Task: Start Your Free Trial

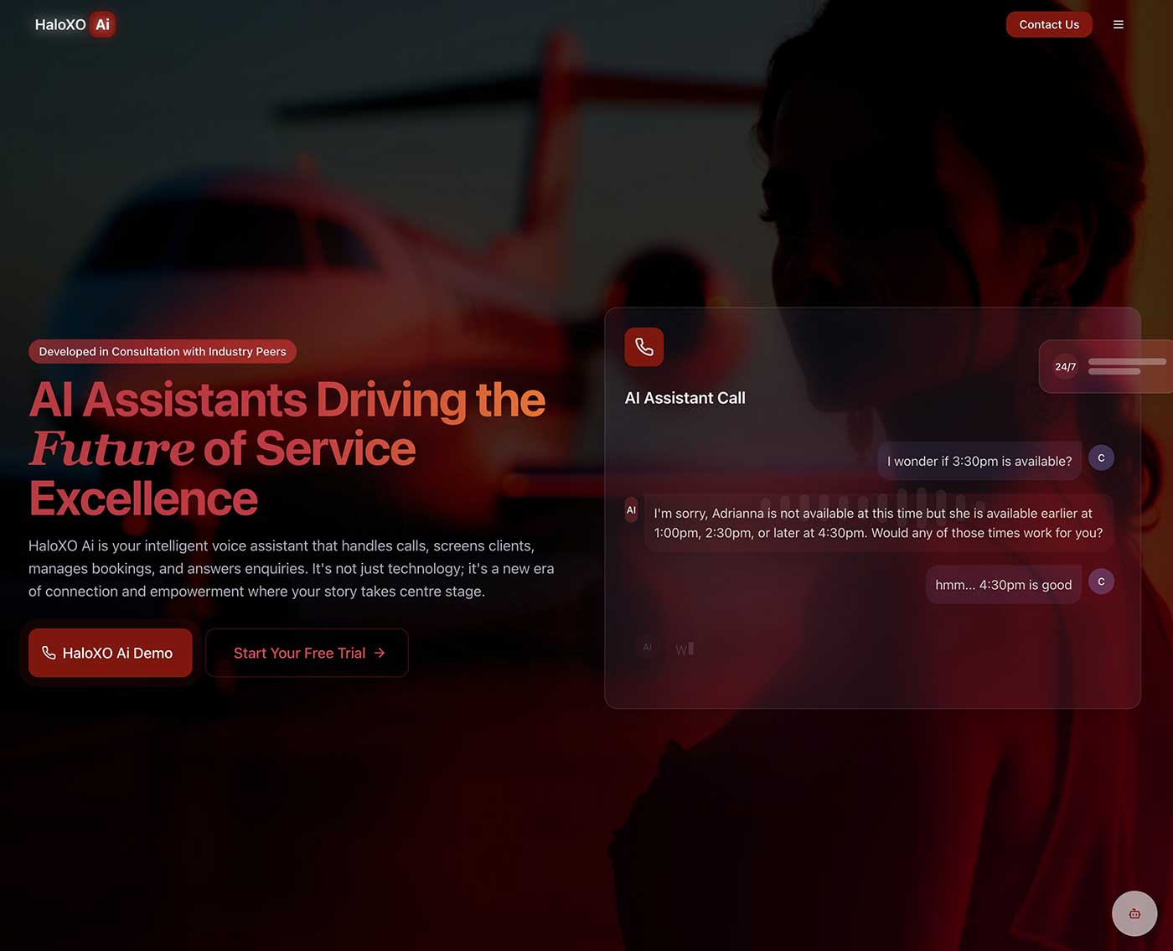Action: [x=307, y=653]
